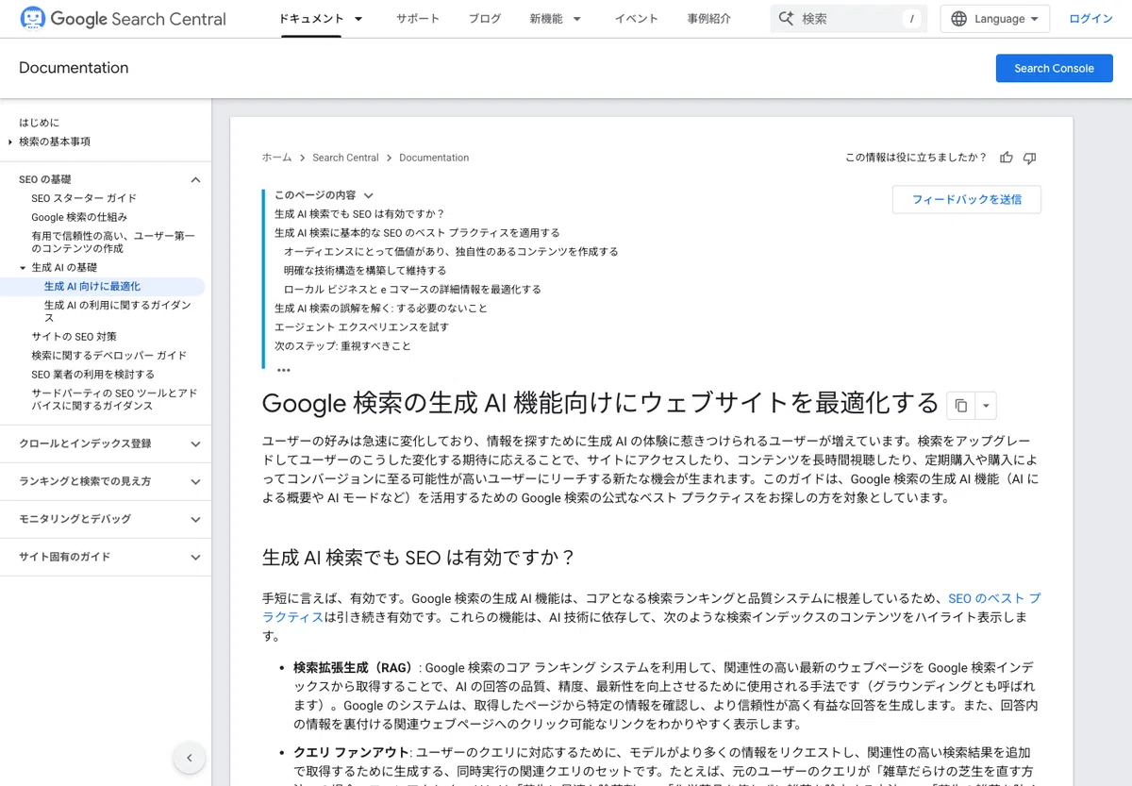1132x786 pixels.
Task: Click the search sparkle magnifier icon
Action: (786, 19)
